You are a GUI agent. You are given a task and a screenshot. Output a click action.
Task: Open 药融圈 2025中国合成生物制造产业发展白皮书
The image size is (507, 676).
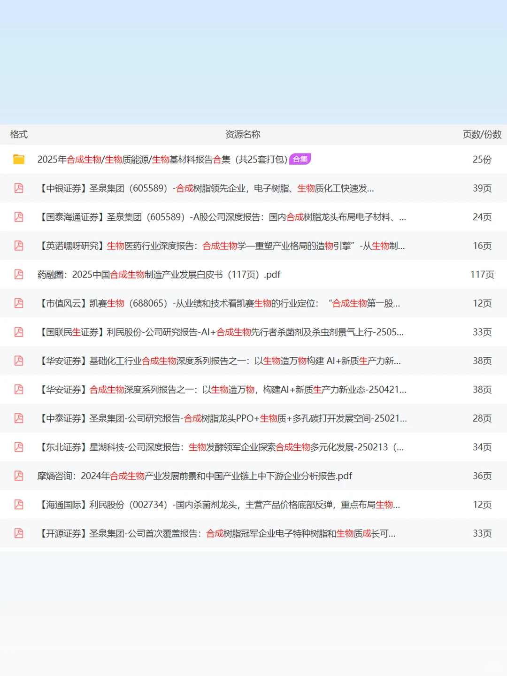(159, 274)
